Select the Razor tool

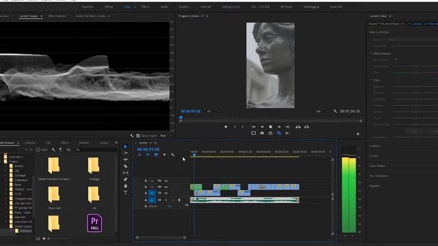click(125, 166)
